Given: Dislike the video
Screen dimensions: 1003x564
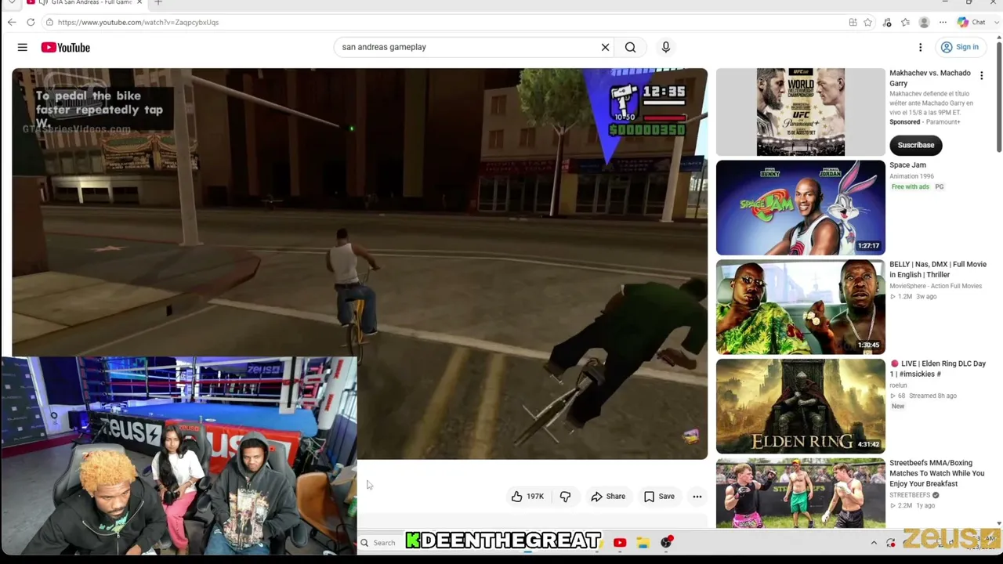Looking at the screenshot, I should [565, 496].
